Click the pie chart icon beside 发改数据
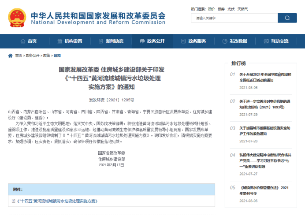 coord(225,41)
